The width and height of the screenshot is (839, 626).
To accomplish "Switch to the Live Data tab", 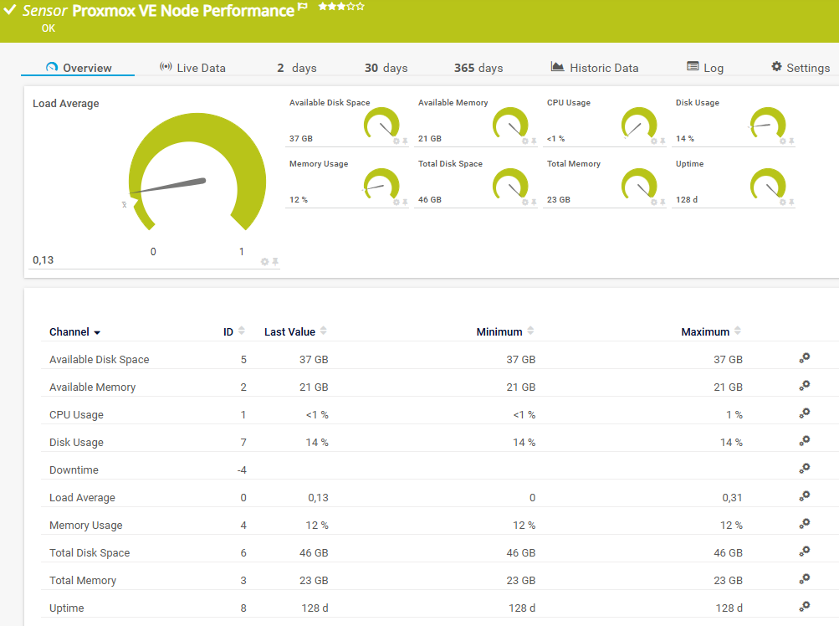I will 192,68.
